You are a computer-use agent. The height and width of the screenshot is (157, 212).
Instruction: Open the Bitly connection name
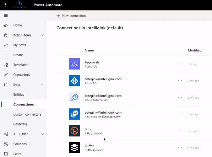coord(88,129)
